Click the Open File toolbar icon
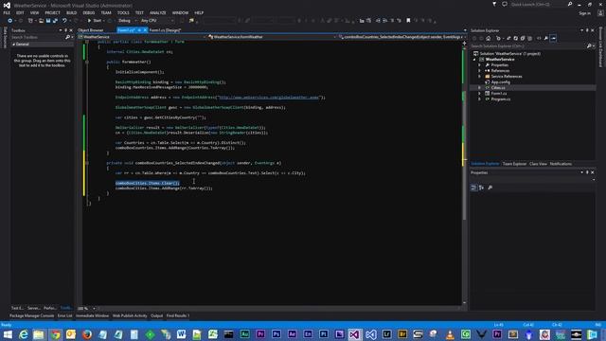The width and height of the screenshot is (606, 341). click(x=41, y=21)
